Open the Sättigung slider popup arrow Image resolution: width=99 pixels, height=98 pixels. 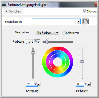click(38, 84)
